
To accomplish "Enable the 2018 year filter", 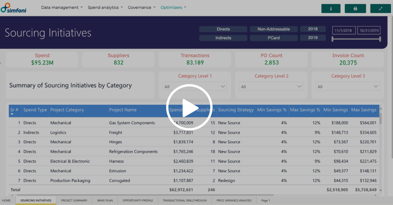I will pos(313,29).
